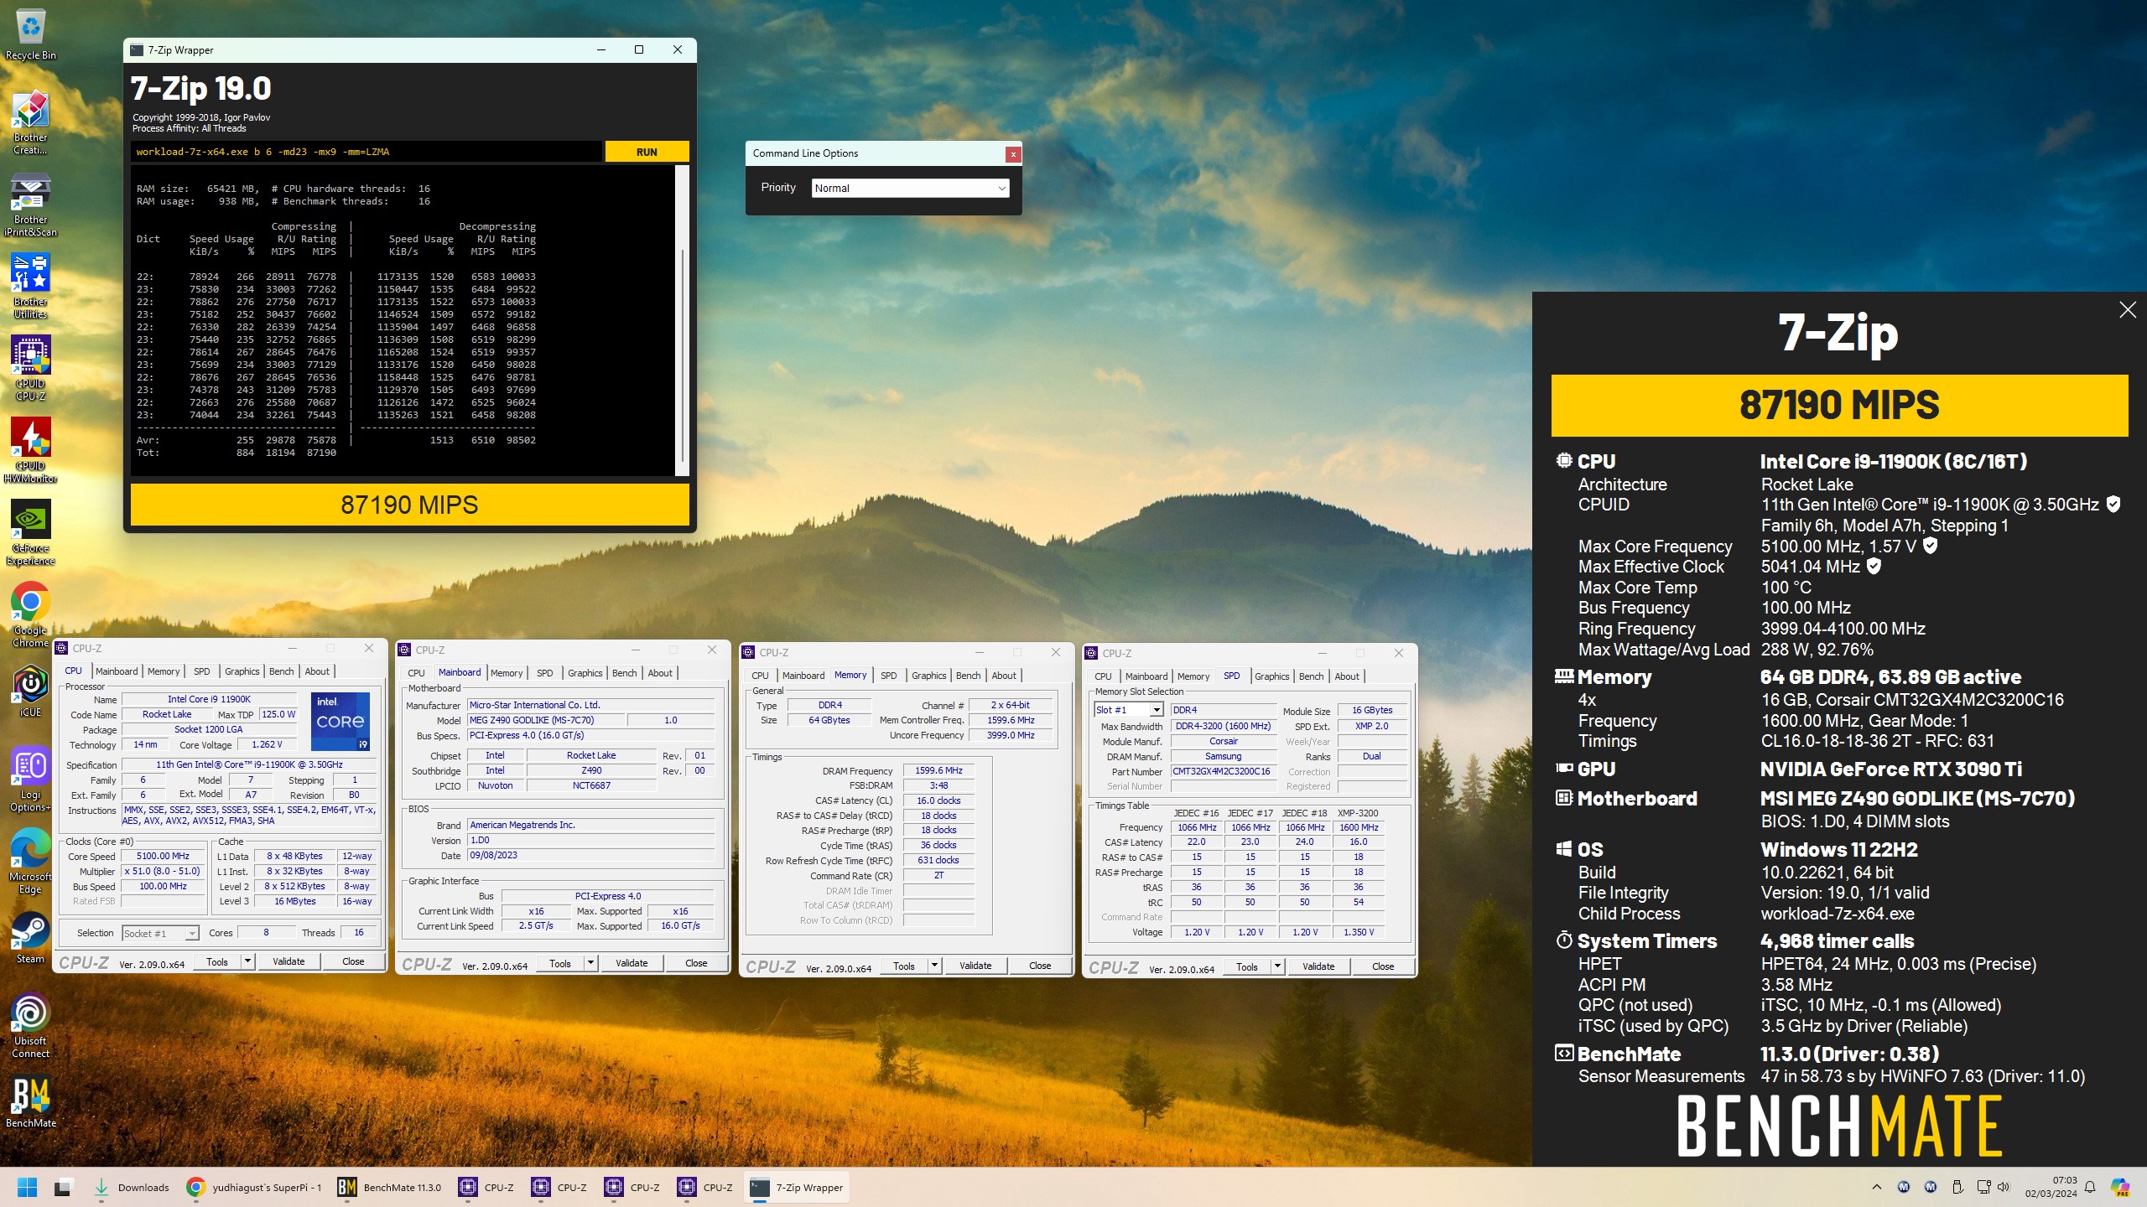
Task: Open the Recycle Bin desktop icon
Action: pos(30,34)
